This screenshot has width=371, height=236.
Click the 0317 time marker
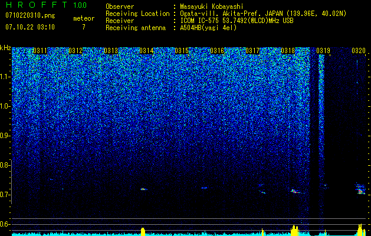click(x=252, y=51)
